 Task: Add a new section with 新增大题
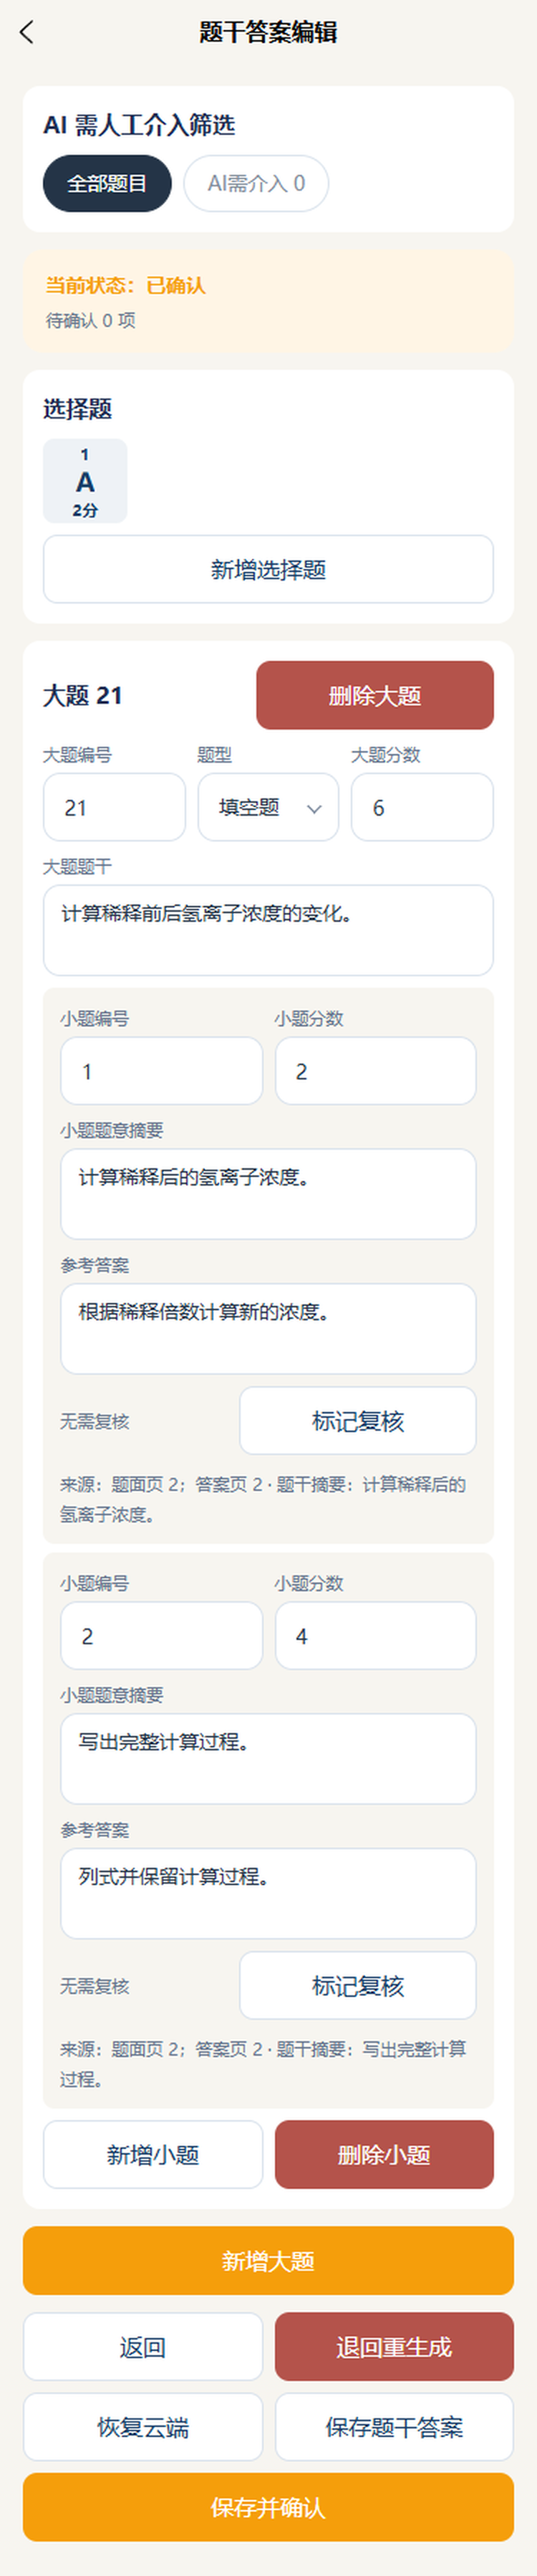coord(268,2261)
